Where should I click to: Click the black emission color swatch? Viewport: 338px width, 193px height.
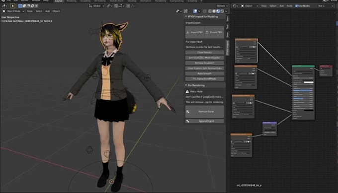[309, 110]
